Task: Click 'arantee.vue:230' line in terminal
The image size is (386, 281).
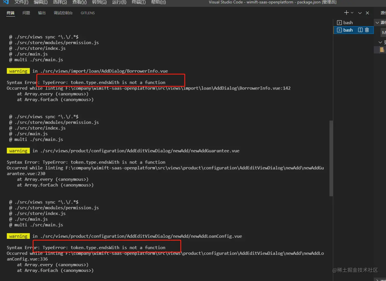Action: click(x=26, y=173)
